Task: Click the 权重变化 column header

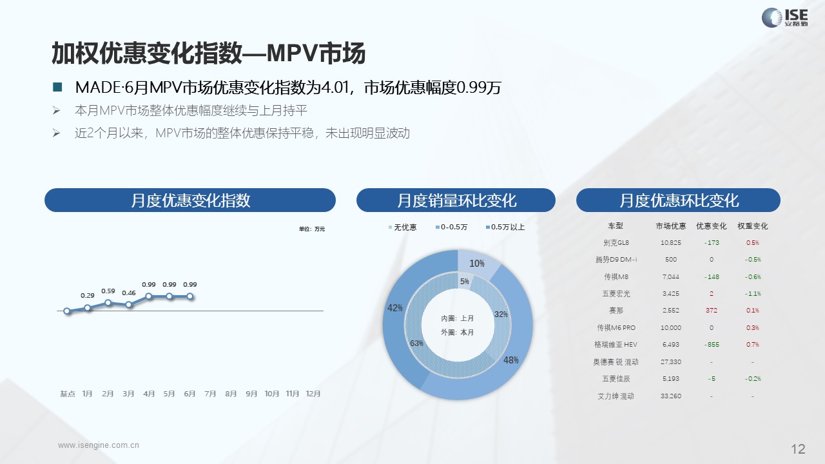Action: tap(752, 226)
